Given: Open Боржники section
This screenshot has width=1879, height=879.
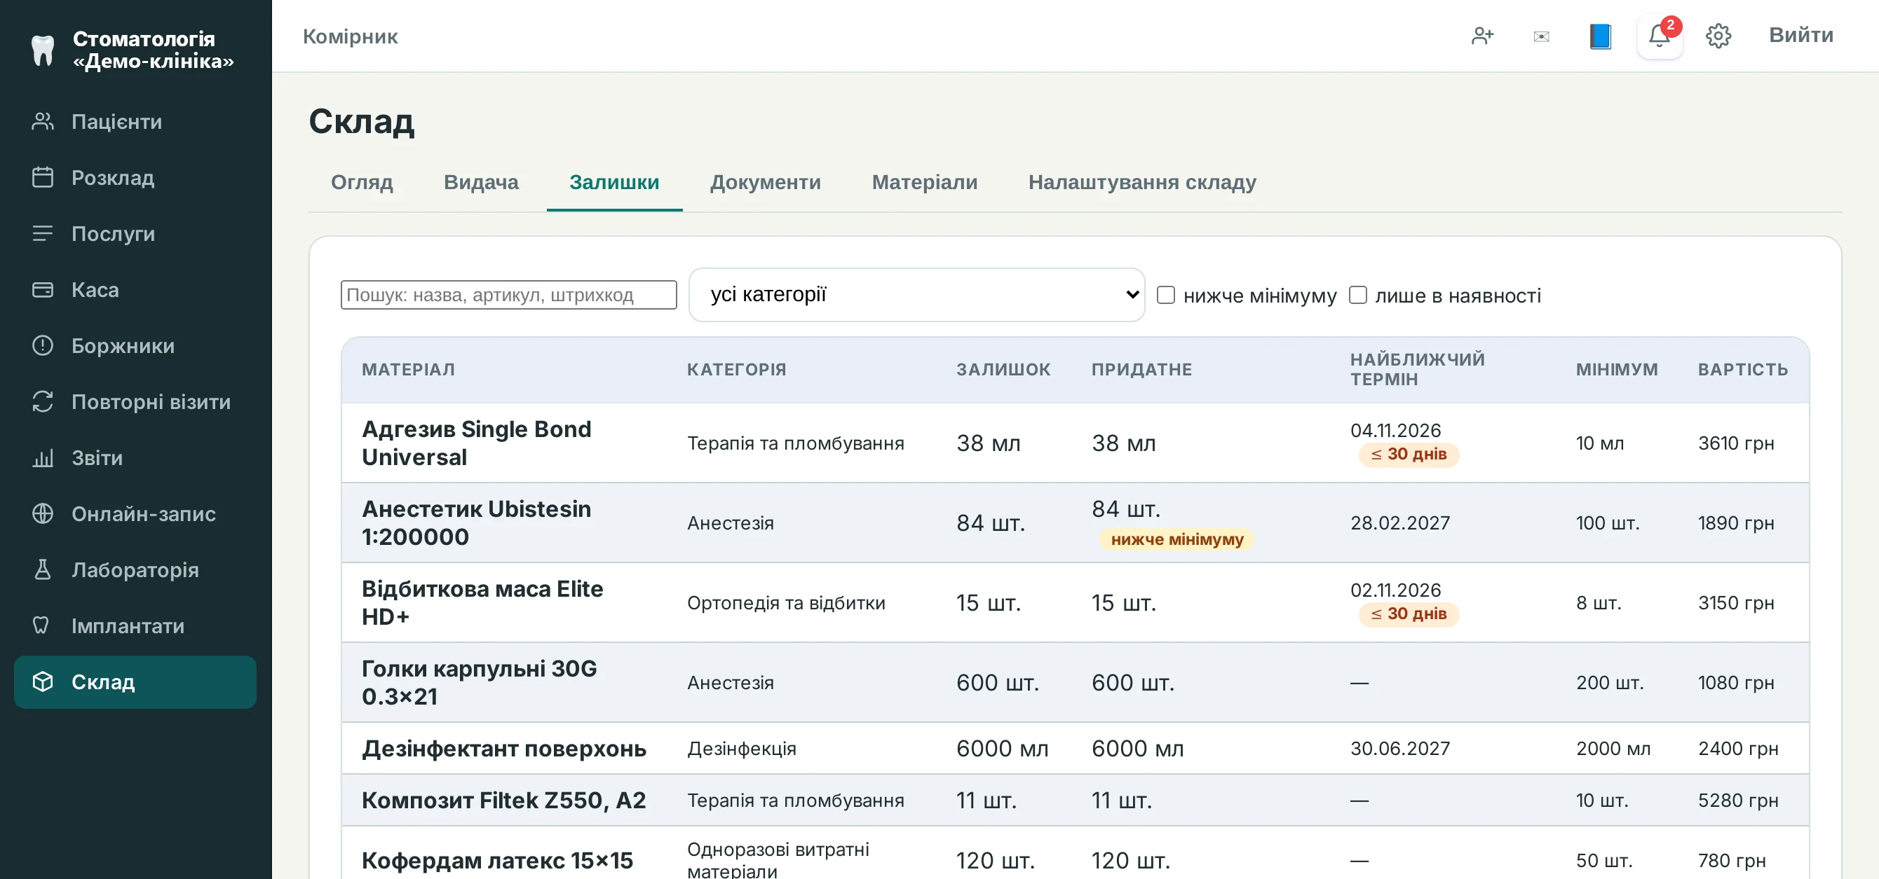Looking at the screenshot, I should (x=135, y=346).
